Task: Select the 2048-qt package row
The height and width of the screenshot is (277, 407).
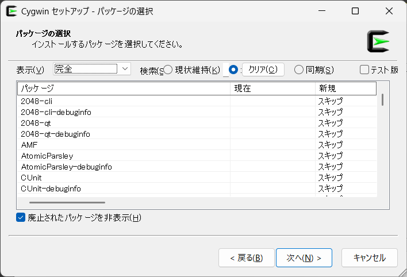Action: tap(197, 123)
